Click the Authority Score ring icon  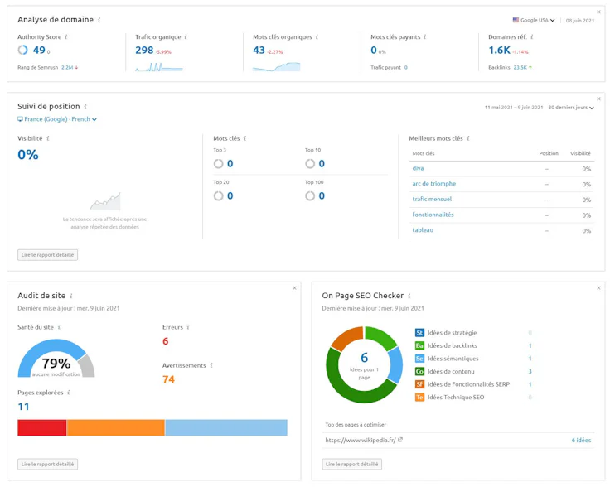[23, 50]
